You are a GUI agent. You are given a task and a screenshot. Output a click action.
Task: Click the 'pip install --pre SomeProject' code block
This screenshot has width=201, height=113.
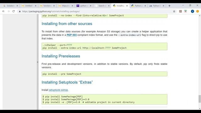104,74
